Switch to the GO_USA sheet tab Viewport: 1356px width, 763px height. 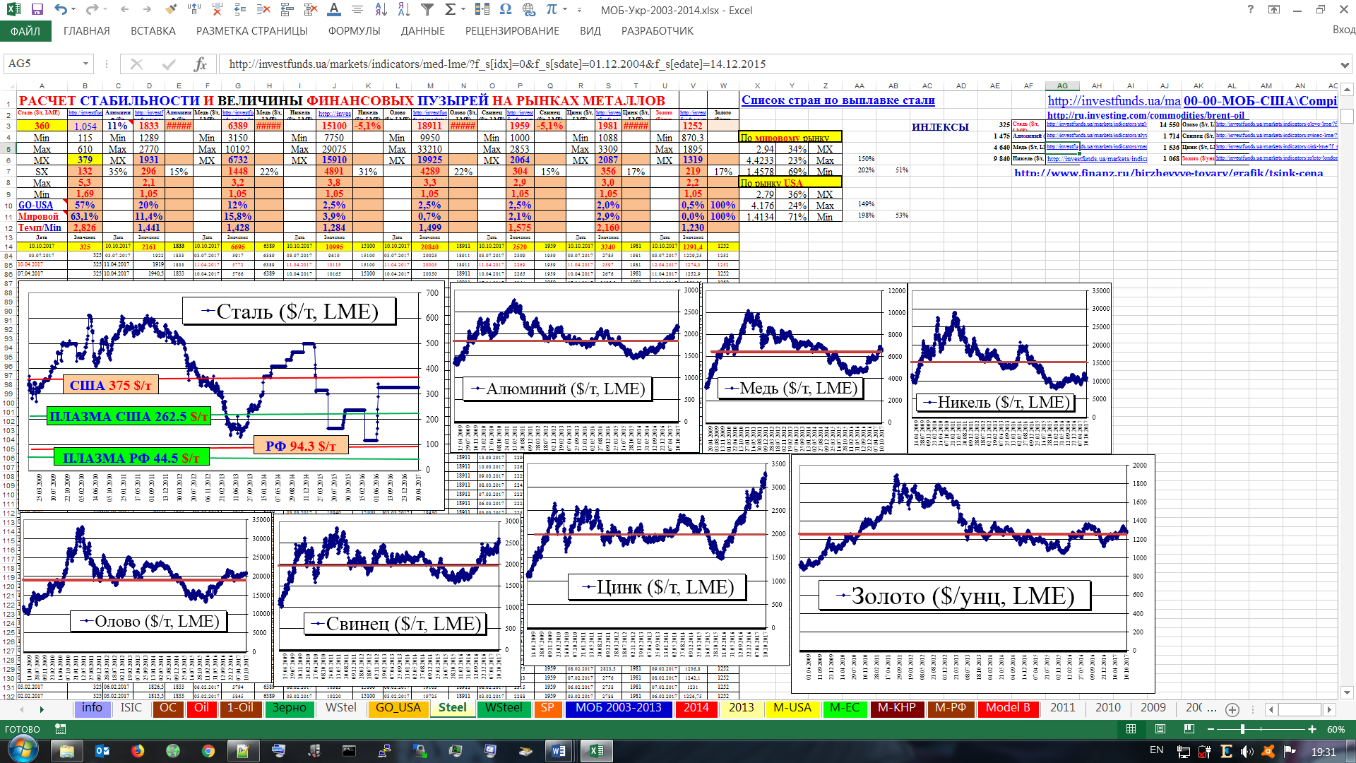tap(398, 708)
